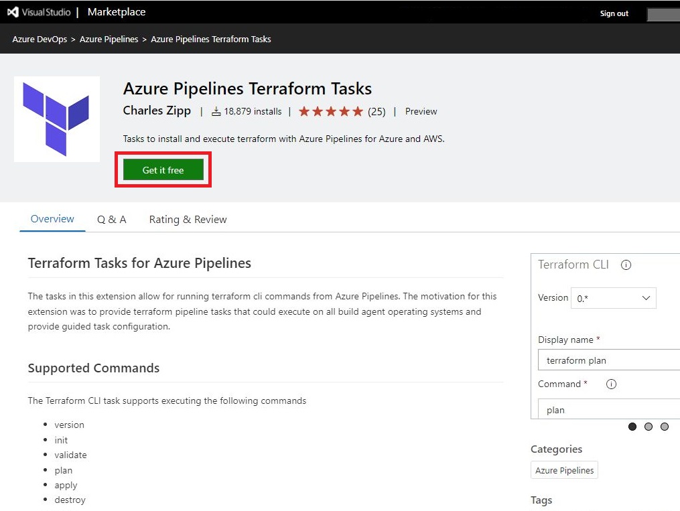
Task: Click the installs download icon
Action: pos(216,111)
